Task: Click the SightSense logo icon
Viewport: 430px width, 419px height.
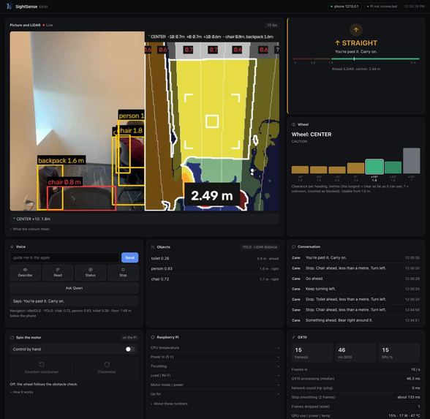Action: pyautogui.click(x=10, y=7)
